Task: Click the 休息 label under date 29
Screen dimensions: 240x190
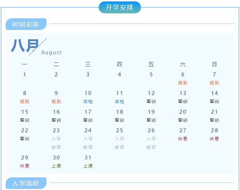Action: (x=24, y=166)
